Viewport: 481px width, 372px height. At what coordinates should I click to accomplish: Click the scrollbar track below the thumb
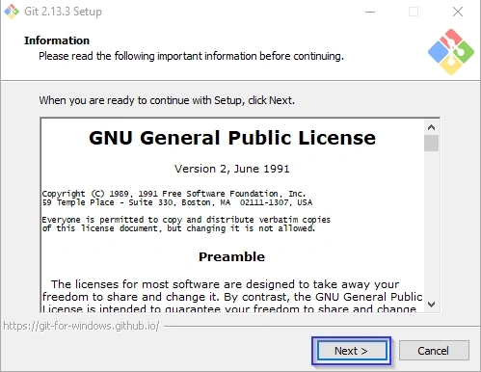coord(431,224)
